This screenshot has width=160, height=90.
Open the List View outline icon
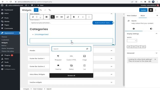pyautogui.click(x=49, y=10)
